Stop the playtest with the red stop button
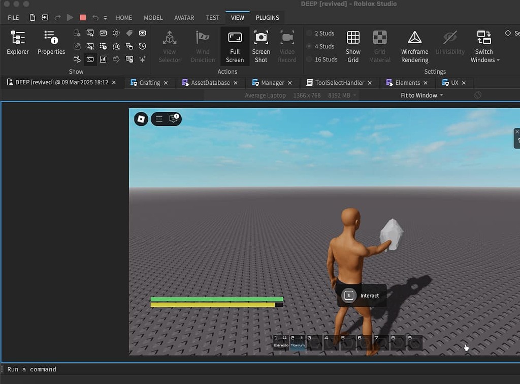The height and width of the screenshot is (384, 520). tap(83, 17)
